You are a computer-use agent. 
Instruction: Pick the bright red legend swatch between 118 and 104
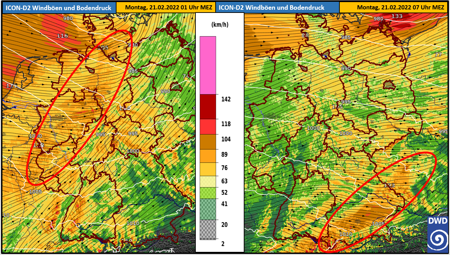pos(208,127)
